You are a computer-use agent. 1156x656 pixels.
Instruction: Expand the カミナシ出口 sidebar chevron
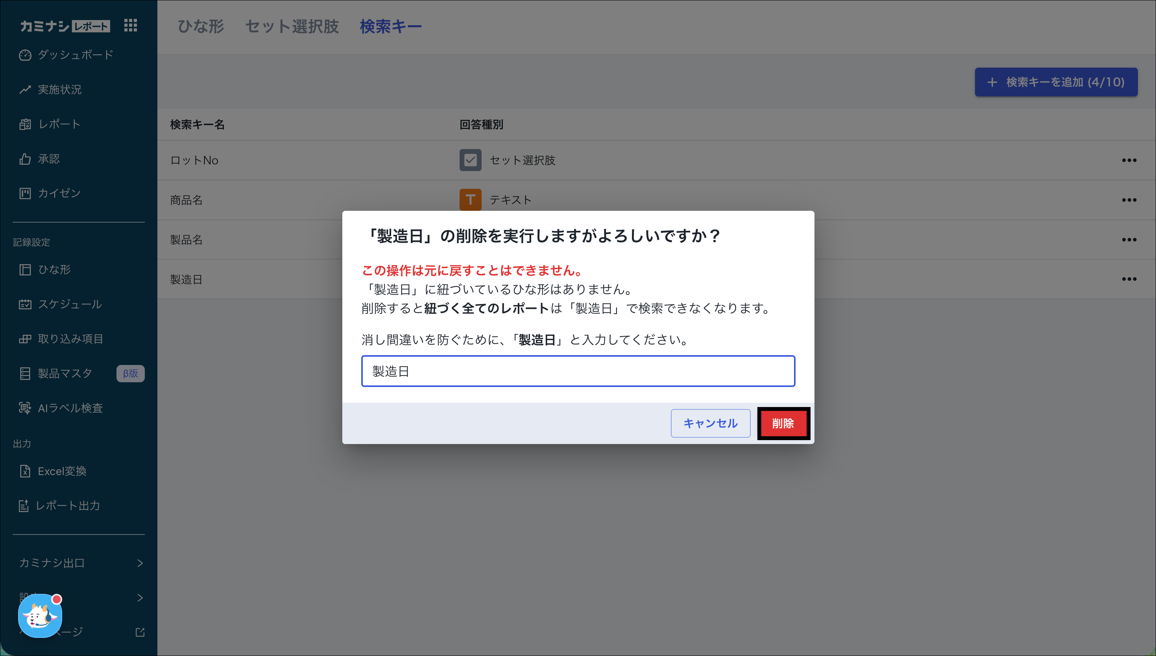point(140,563)
